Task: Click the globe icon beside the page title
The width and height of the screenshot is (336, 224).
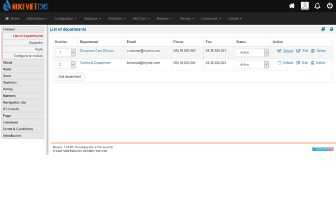Action: pos(332,29)
